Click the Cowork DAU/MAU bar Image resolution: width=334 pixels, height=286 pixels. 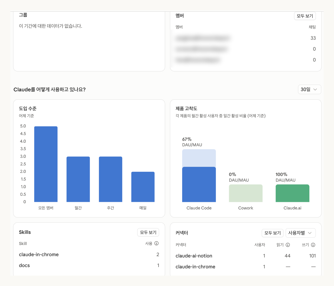246,193
